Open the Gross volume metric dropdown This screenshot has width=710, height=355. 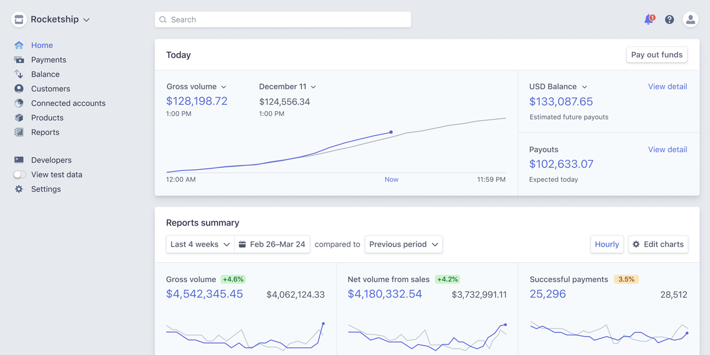click(x=196, y=86)
